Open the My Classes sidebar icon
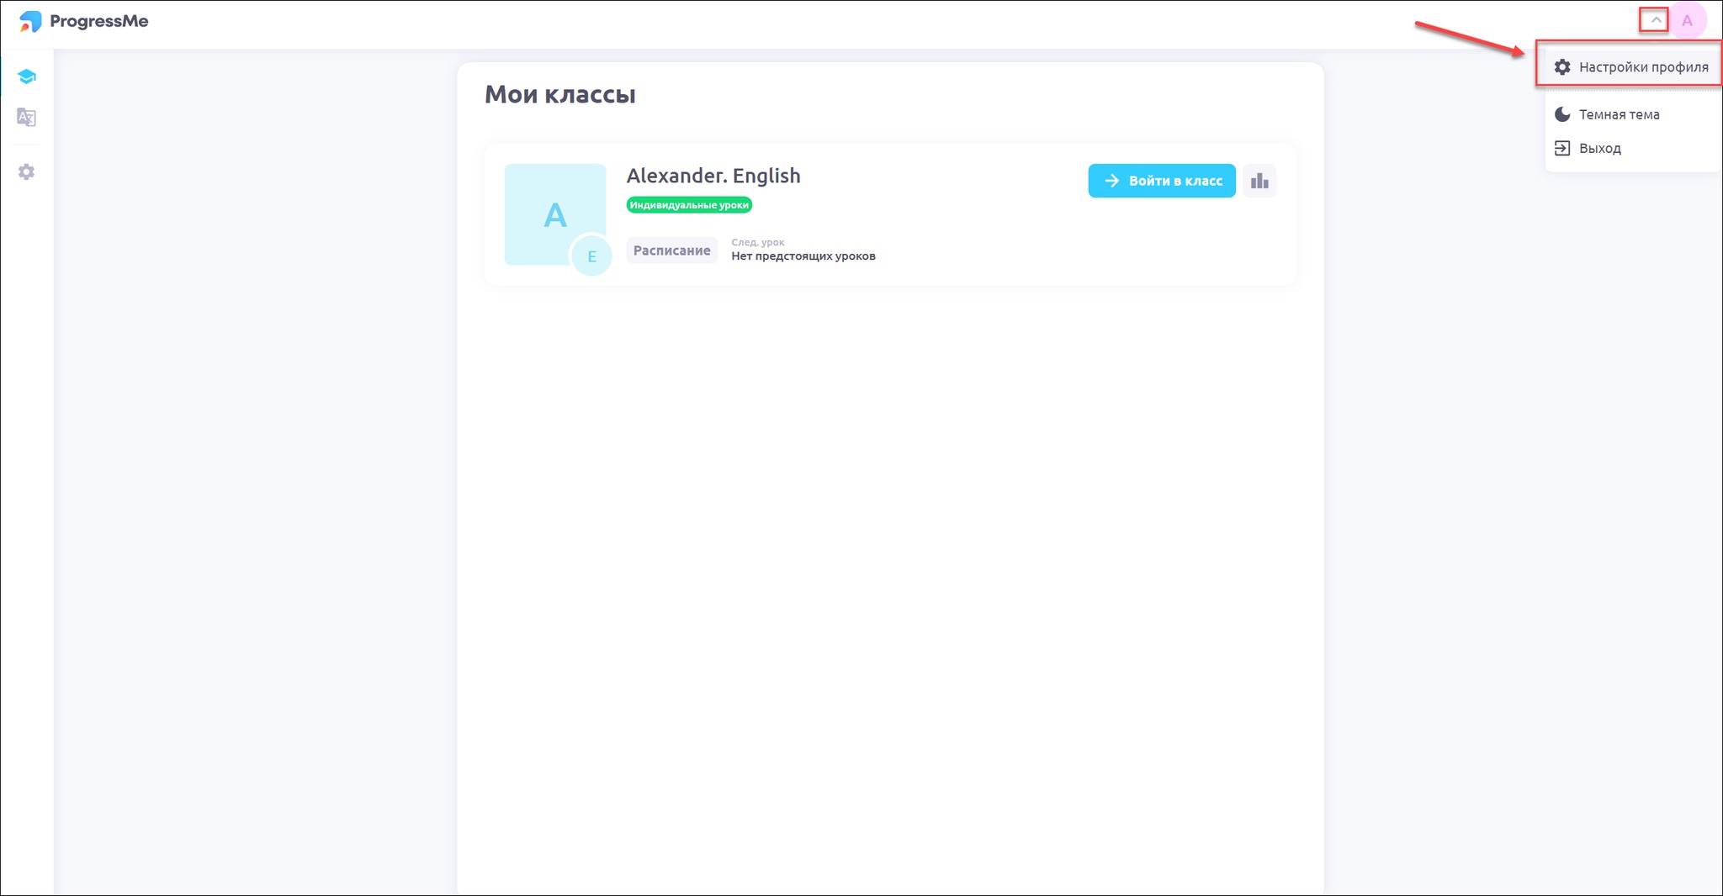This screenshot has width=1723, height=896. (x=26, y=77)
